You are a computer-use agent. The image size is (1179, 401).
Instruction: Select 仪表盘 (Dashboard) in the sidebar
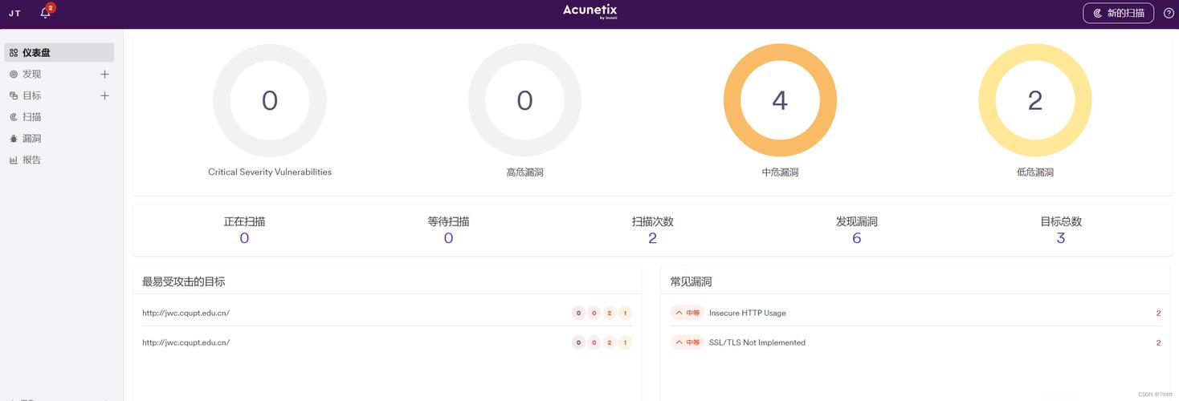click(36, 53)
